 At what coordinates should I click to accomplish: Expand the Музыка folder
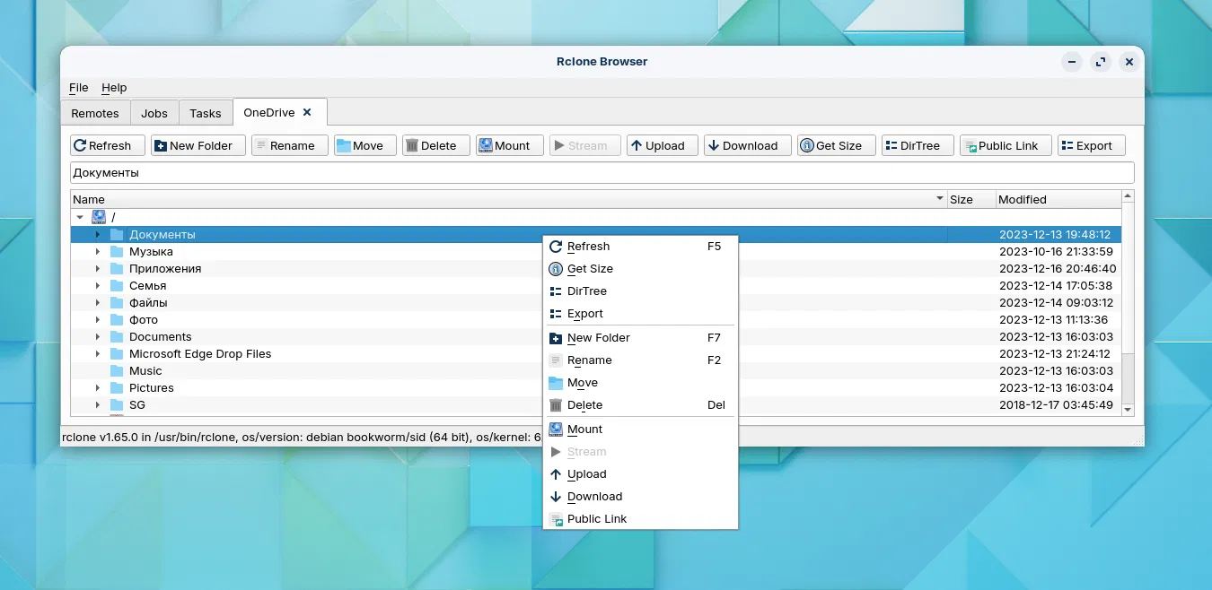[x=98, y=251]
